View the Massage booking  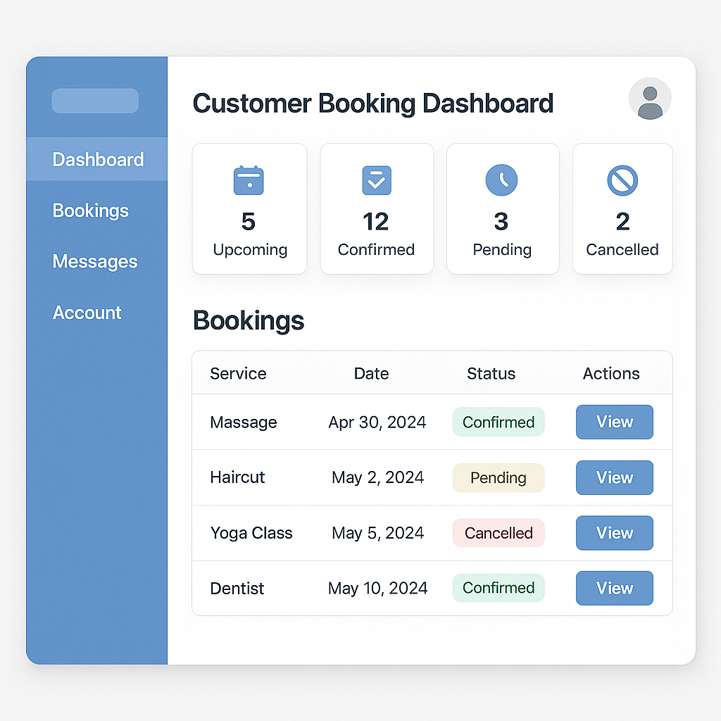pyautogui.click(x=614, y=422)
